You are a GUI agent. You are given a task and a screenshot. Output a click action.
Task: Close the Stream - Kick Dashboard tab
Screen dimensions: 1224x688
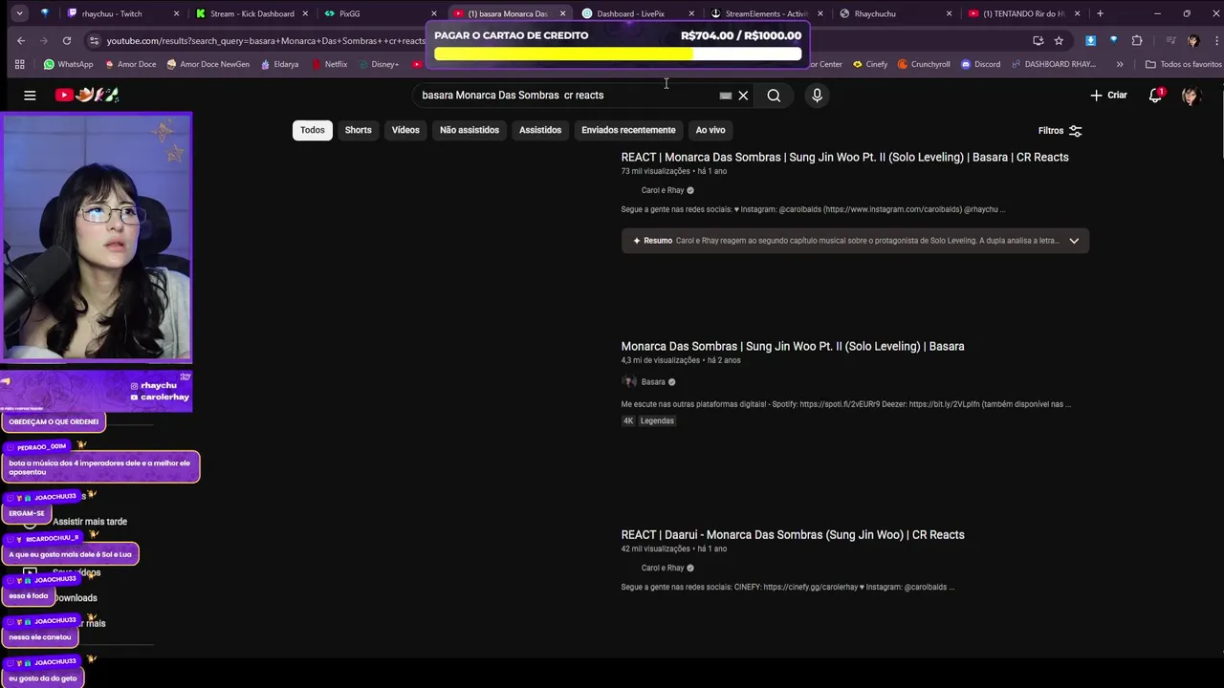[305, 13]
